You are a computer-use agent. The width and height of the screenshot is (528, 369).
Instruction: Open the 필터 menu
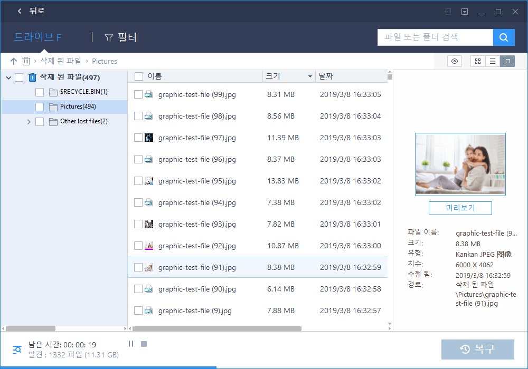pos(120,37)
